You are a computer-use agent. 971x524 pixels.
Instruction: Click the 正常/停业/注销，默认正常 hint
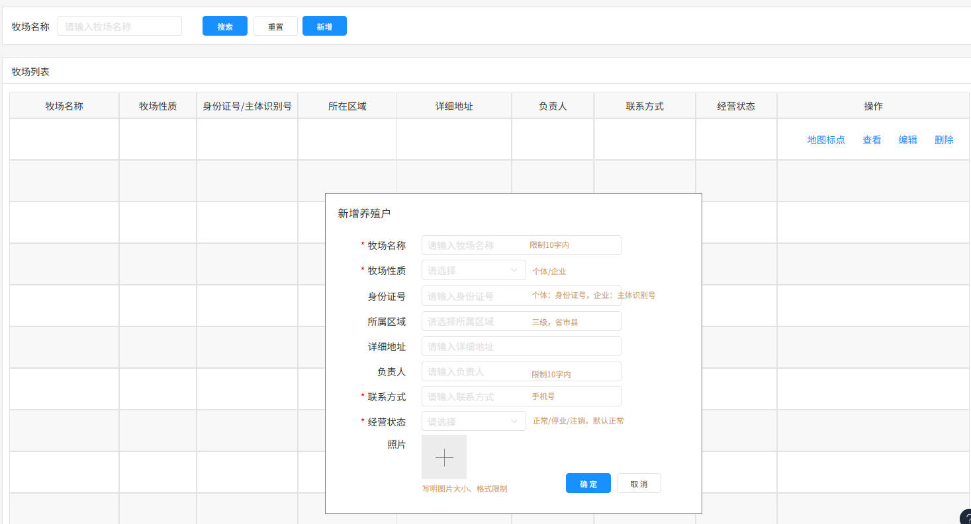pyautogui.click(x=578, y=420)
